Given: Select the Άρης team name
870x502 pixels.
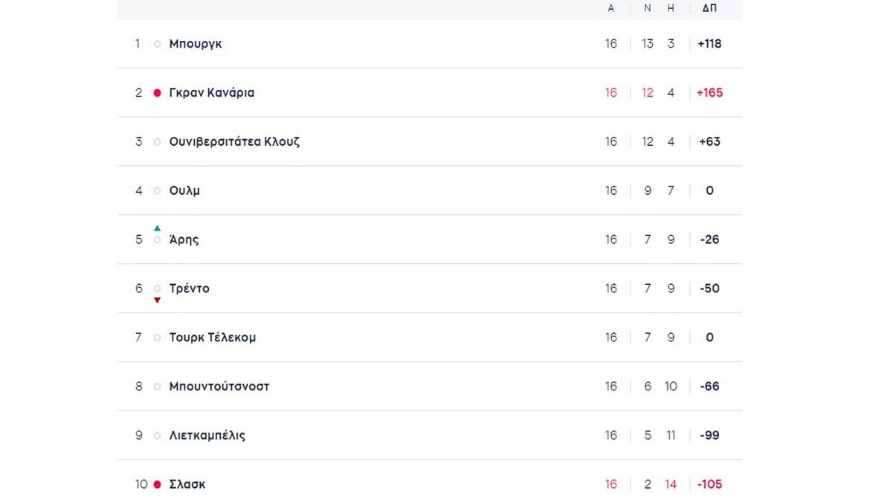Looking at the screenshot, I should pos(184,239).
